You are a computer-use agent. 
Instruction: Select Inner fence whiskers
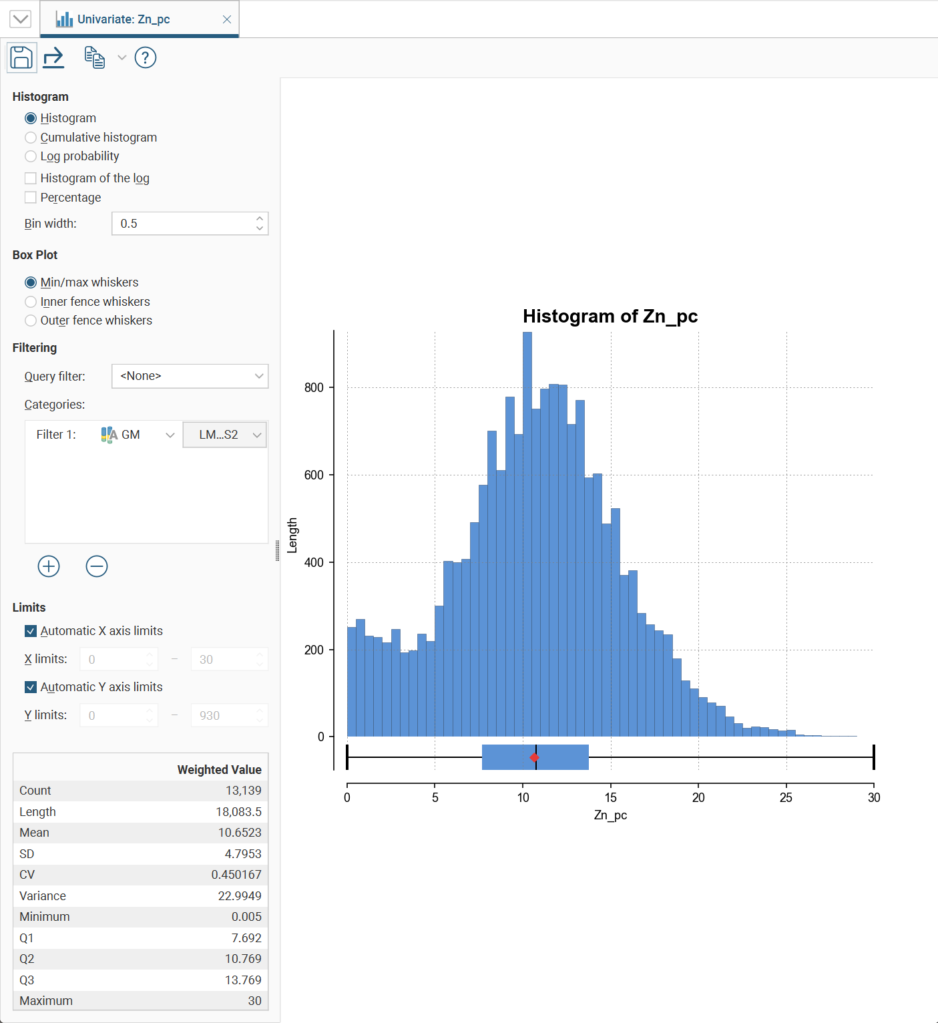[x=31, y=302]
